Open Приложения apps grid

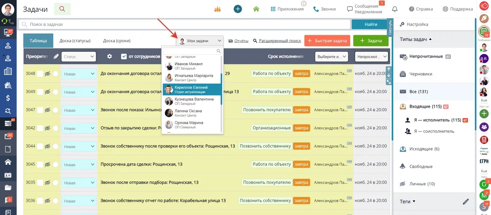pos(287,9)
